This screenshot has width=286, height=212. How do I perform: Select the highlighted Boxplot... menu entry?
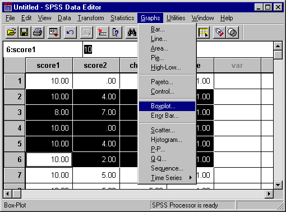tap(167, 106)
